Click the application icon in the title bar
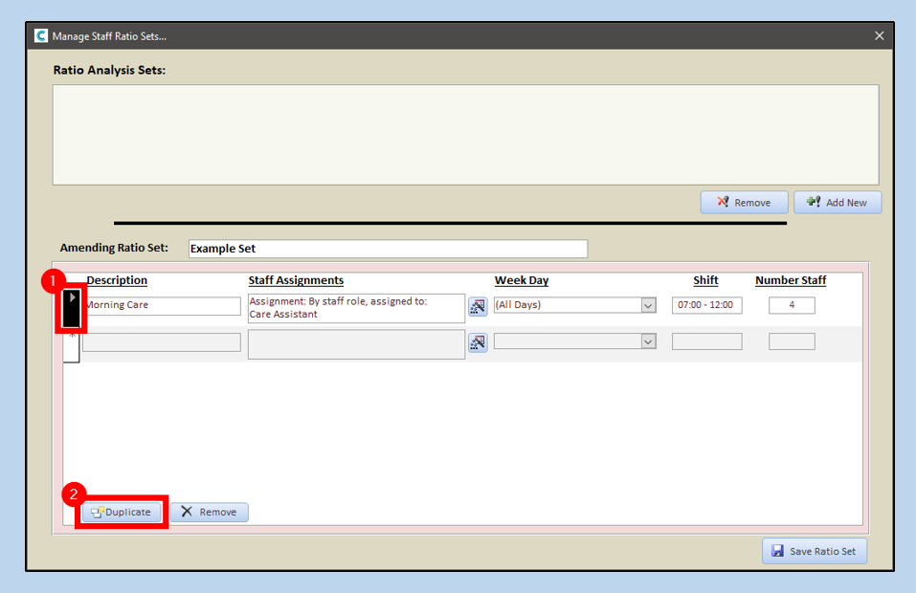 tap(41, 36)
